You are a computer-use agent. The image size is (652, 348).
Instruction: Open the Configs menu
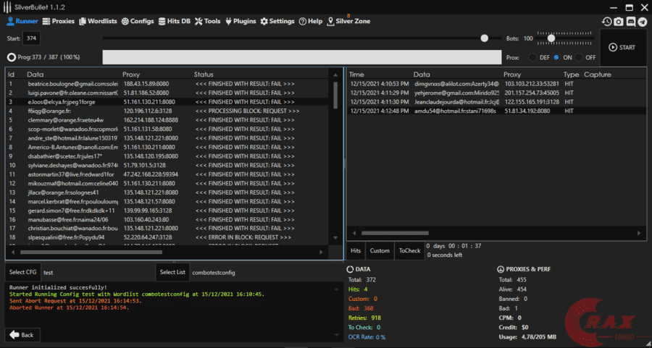point(138,22)
